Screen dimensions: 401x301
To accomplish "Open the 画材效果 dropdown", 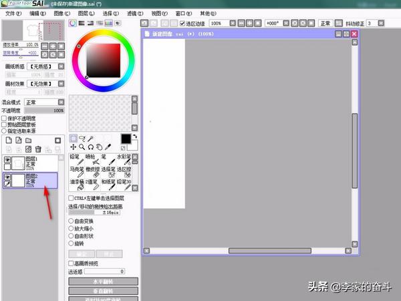I will (61, 84).
